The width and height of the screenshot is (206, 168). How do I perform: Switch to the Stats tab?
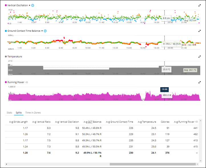(9, 113)
